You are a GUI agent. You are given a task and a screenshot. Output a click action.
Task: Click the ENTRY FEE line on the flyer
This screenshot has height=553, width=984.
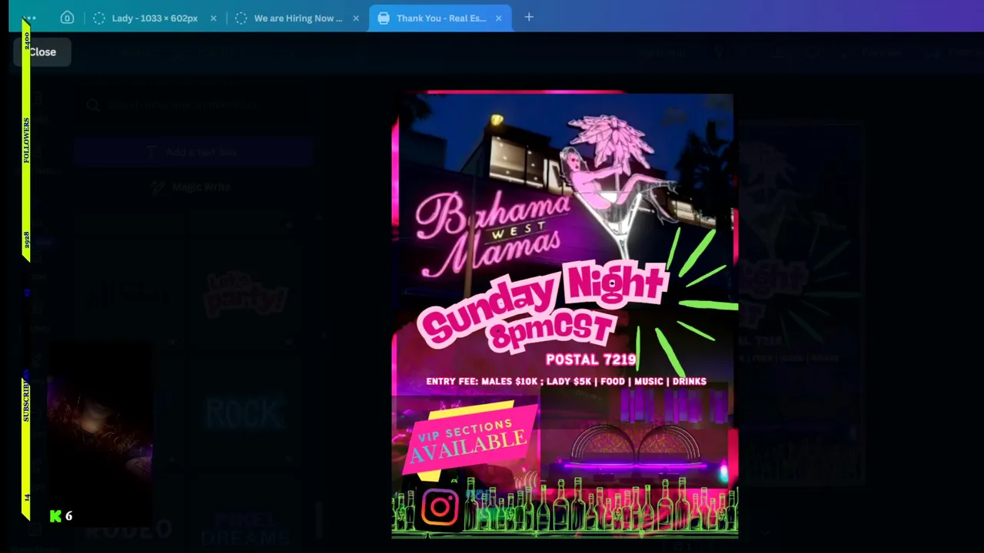tap(566, 381)
